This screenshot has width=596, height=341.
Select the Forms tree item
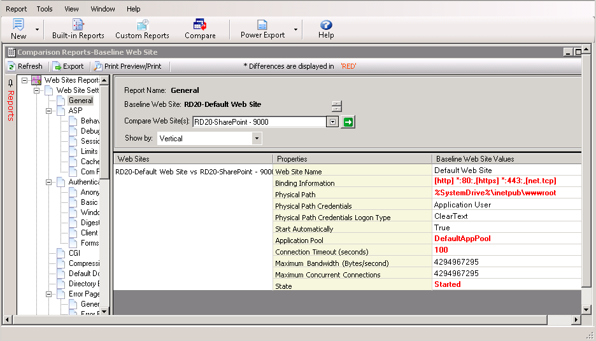point(90,243)
